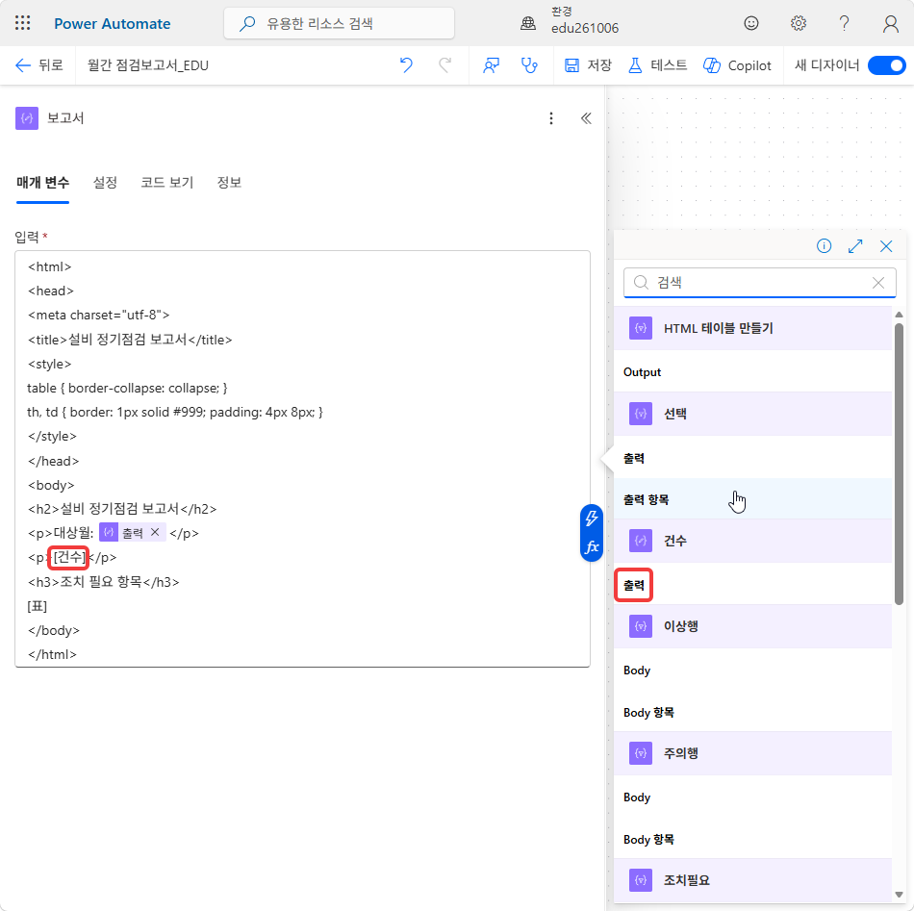Insert the Output dynamic value
The image size is (914, 911).
[752, 372]
